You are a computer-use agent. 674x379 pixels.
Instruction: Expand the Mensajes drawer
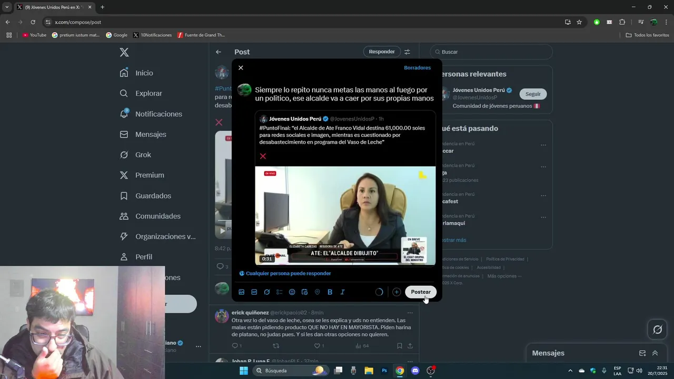pos(655,353)
